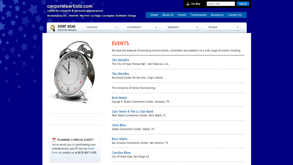The width and height of the screenshot is (293, 165).
Task: Click the Site Map icon
Action: point(188,4)
